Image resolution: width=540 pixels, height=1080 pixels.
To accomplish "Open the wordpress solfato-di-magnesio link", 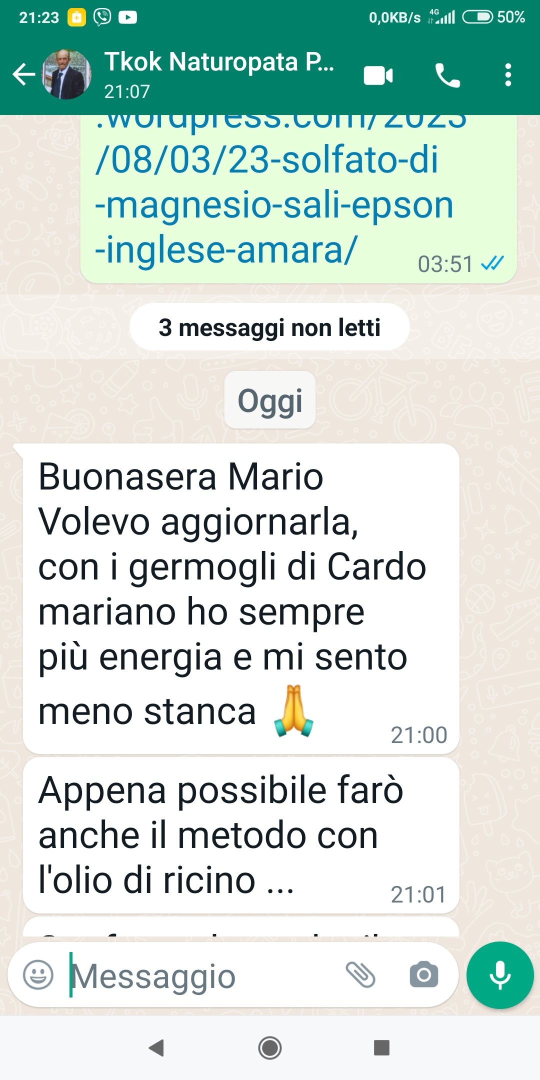I will point(274,192).
